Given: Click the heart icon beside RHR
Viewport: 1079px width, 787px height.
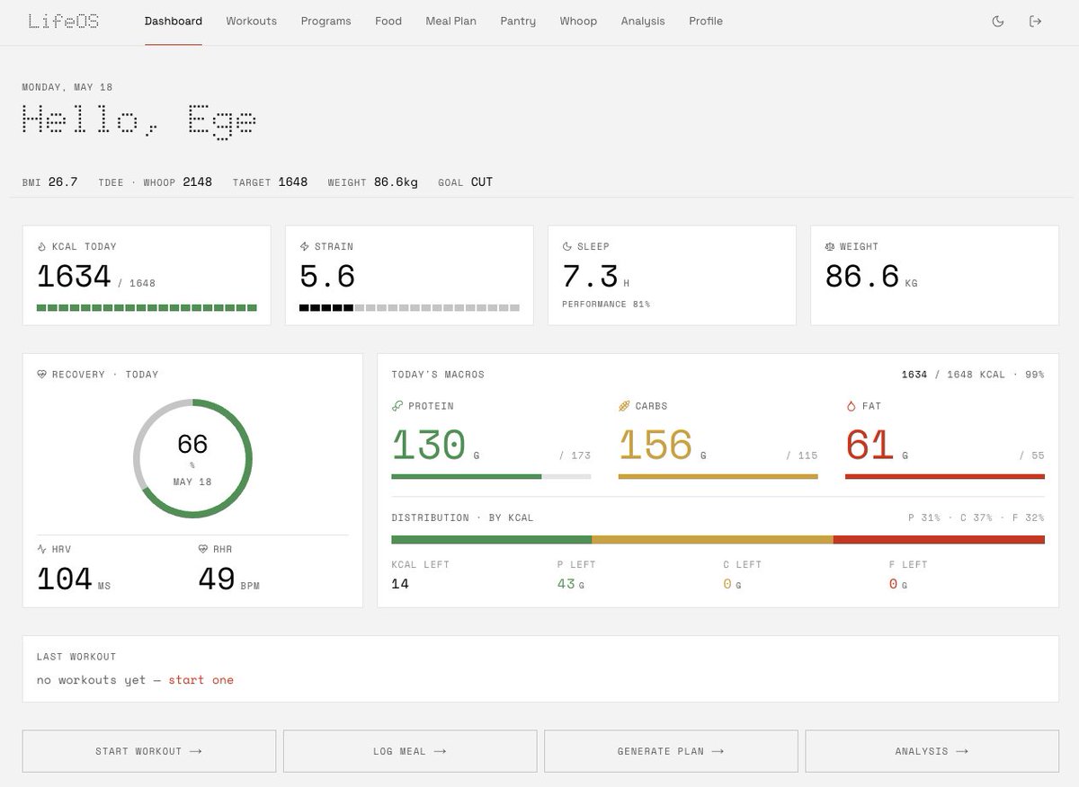Looking at the screenshot, I should coord(203,548).
